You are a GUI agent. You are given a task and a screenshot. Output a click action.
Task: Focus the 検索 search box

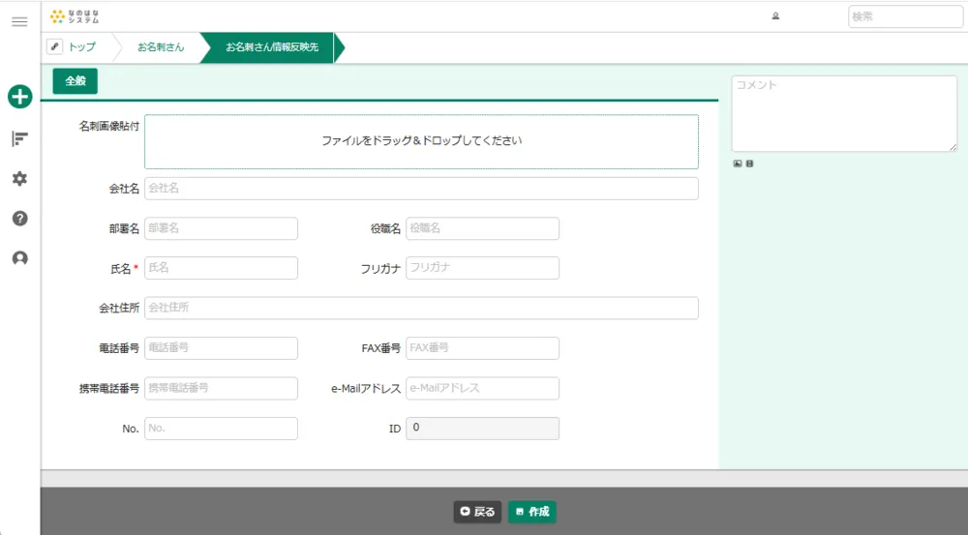point(905,16)
